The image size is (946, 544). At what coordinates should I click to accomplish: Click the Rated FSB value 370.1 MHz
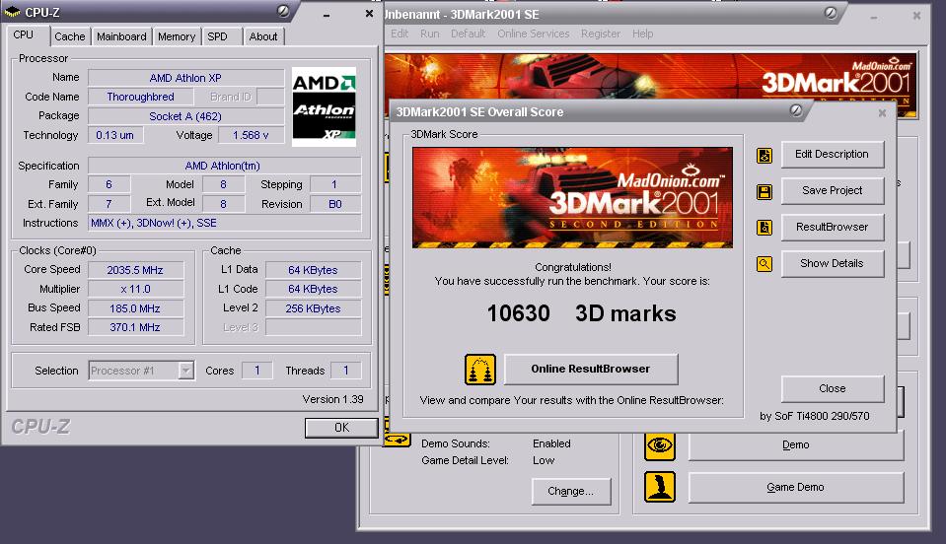click(135, 327)
